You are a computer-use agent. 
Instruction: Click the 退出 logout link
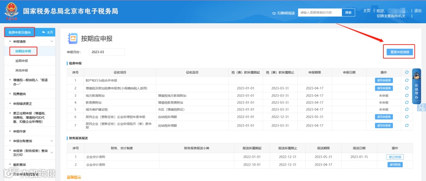click(418, 11)
